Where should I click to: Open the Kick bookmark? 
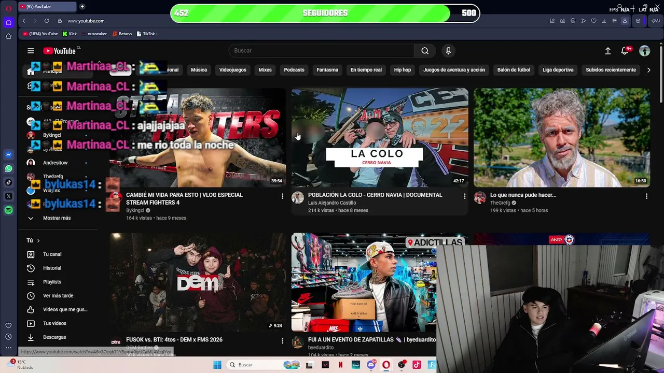[x=70, y=34]
